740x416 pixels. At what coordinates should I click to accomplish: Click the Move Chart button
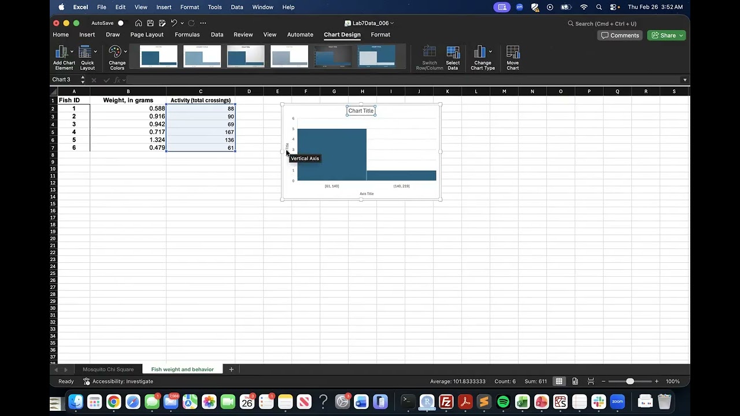point(513,58)
